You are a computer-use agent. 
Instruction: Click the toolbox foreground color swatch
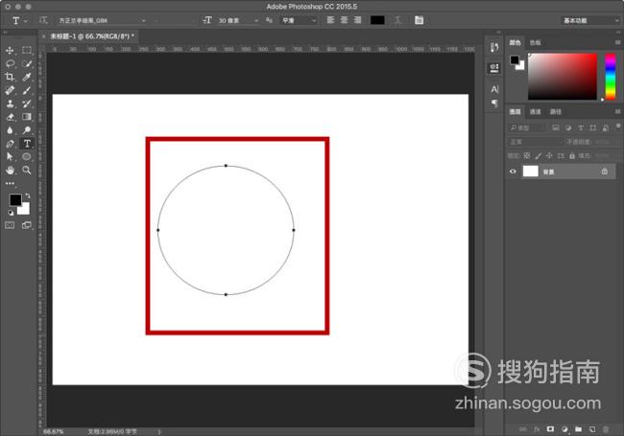[15, 199]
